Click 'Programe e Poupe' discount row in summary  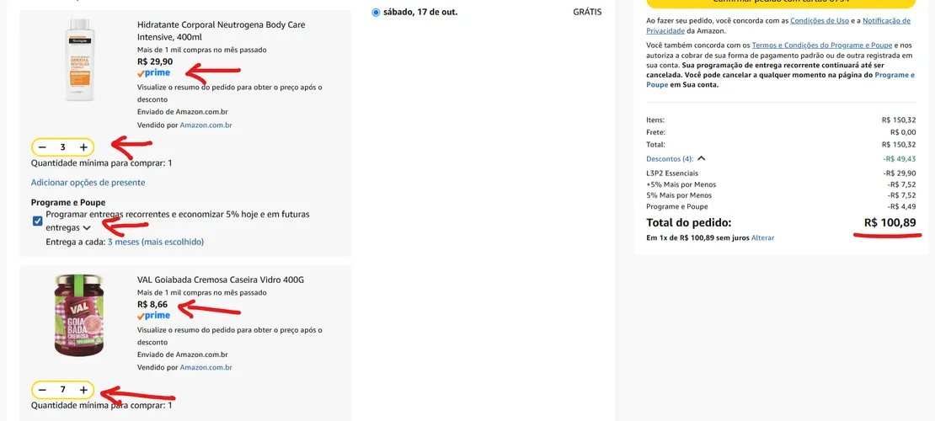pos(781,206)
